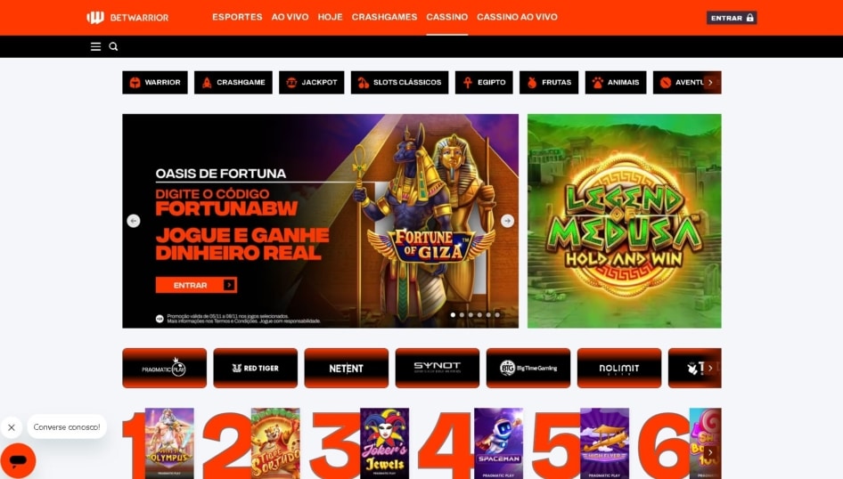Screen dimensions: 843x479
Task: Select the Jackpot category filter
Action: coord(311,82)
